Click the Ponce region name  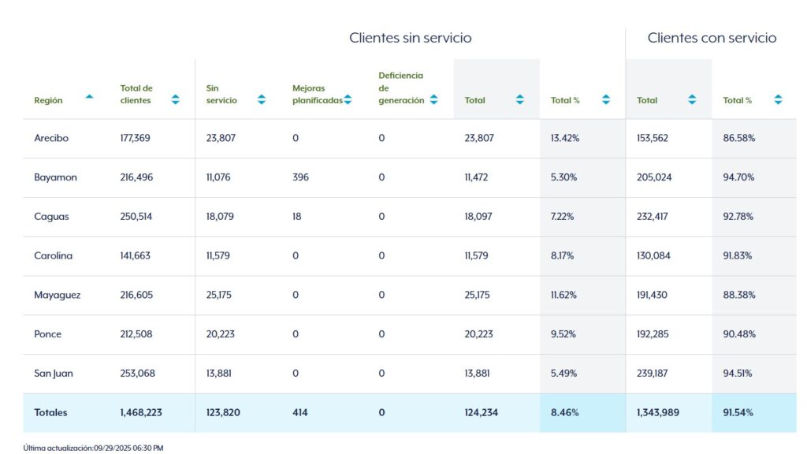[47, 334]
